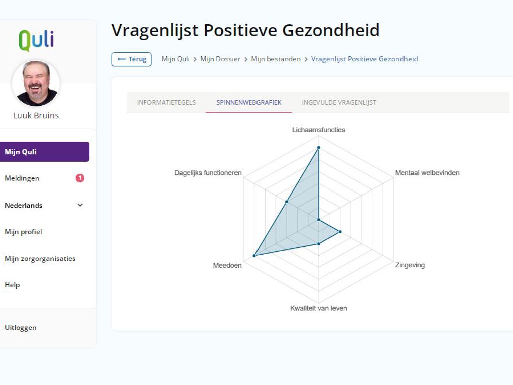513x385 pixels.
Task: Click the Meedoen data point on the chart
Action: pos(254,256)
